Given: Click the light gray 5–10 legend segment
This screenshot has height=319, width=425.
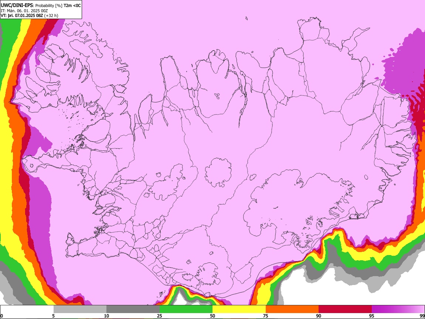Looking at the screenshot, I should coord(80,309).
